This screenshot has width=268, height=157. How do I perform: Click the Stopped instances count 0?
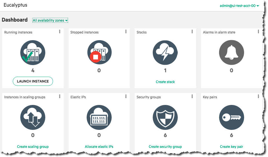coord(99,70)
